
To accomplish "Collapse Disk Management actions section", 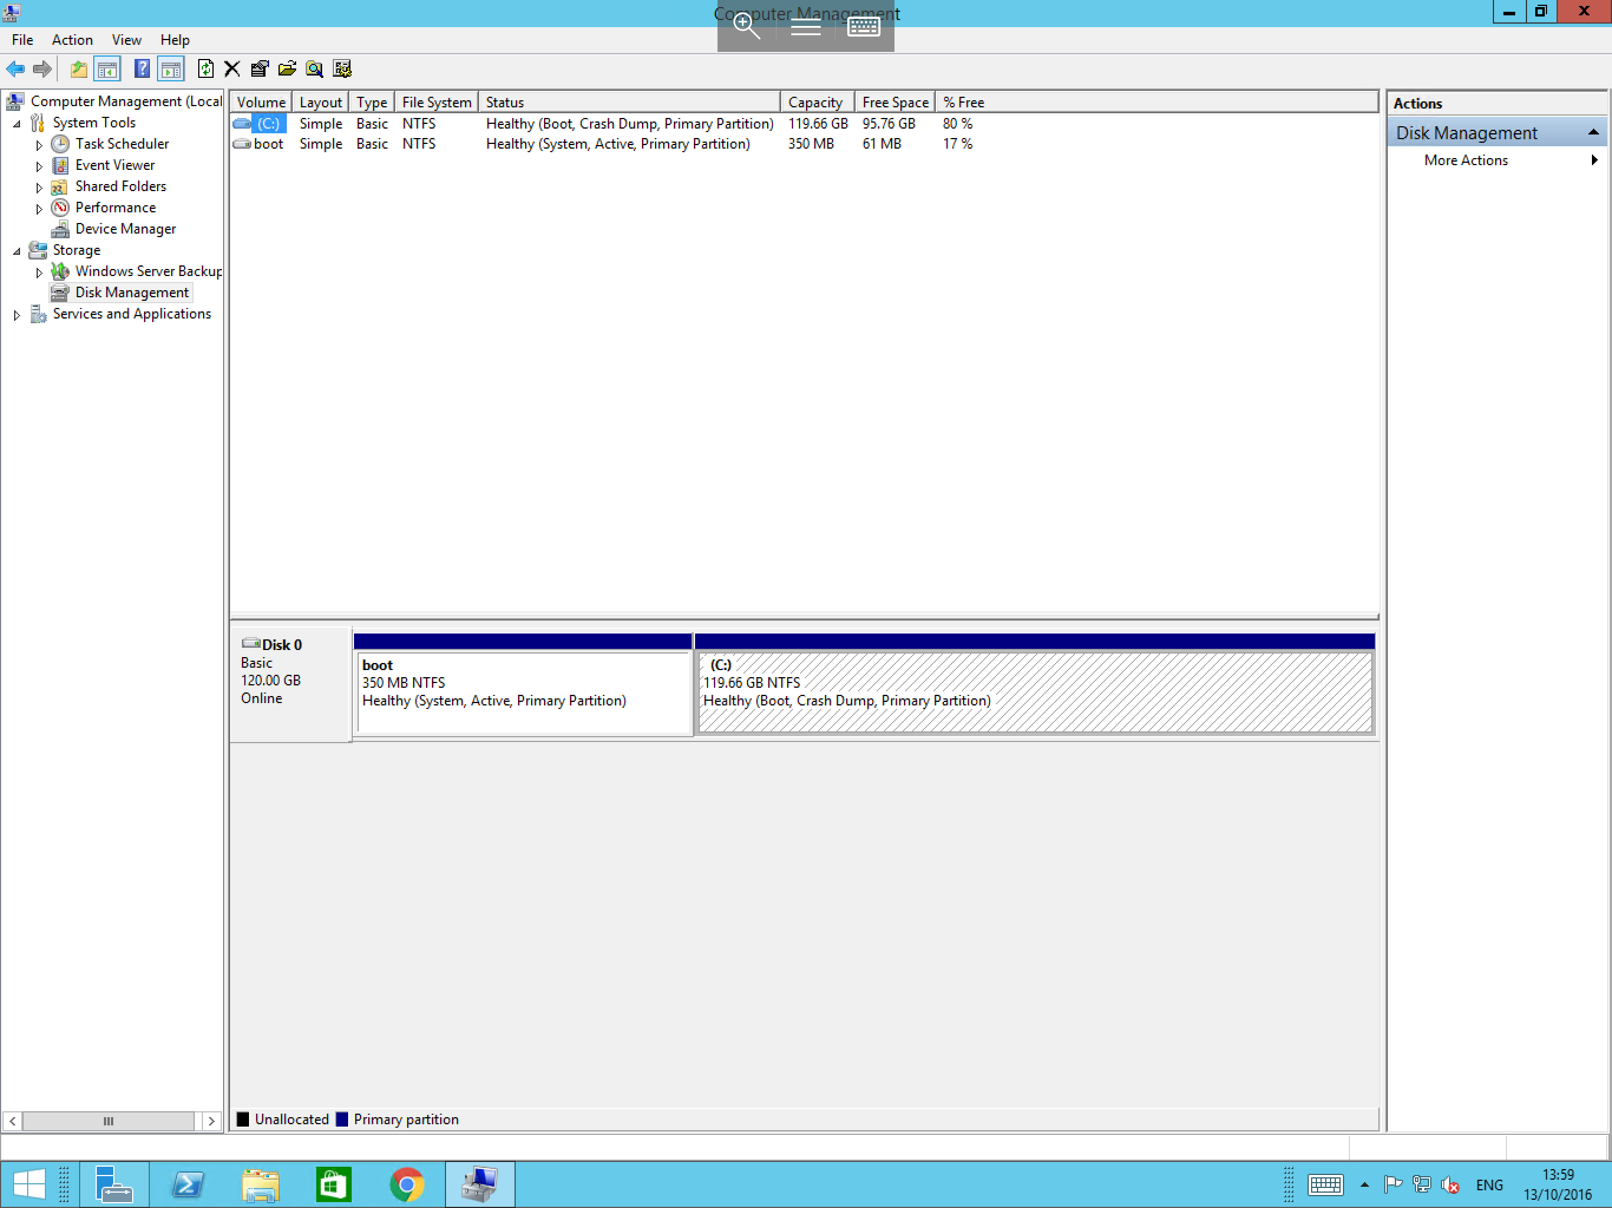I will coord(1593,133).
